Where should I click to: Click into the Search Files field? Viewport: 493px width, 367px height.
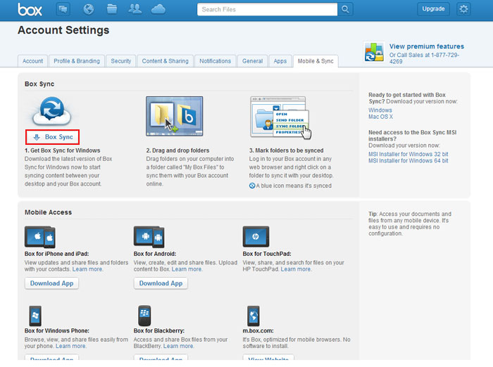pyautogui.click(x=267, y=9)
